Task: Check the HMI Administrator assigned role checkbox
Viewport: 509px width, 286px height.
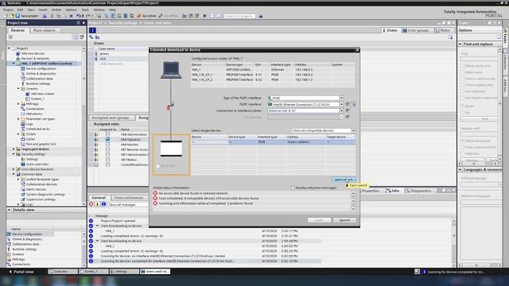Action: 107,134
